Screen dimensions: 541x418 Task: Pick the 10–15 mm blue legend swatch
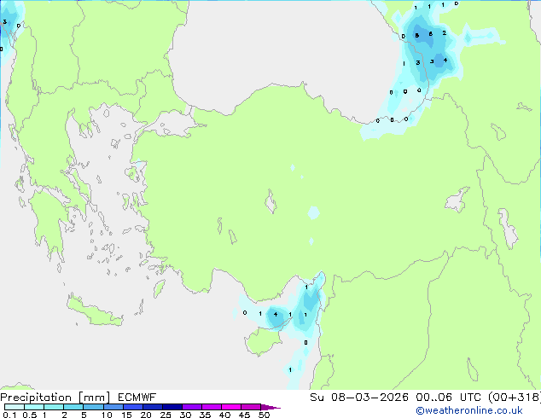click(113, 407)
